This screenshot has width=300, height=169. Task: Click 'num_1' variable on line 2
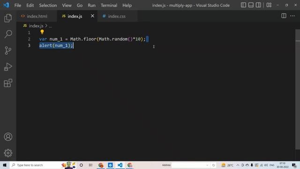coord(56,39)
